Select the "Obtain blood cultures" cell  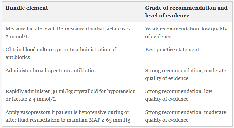(71, 54)
